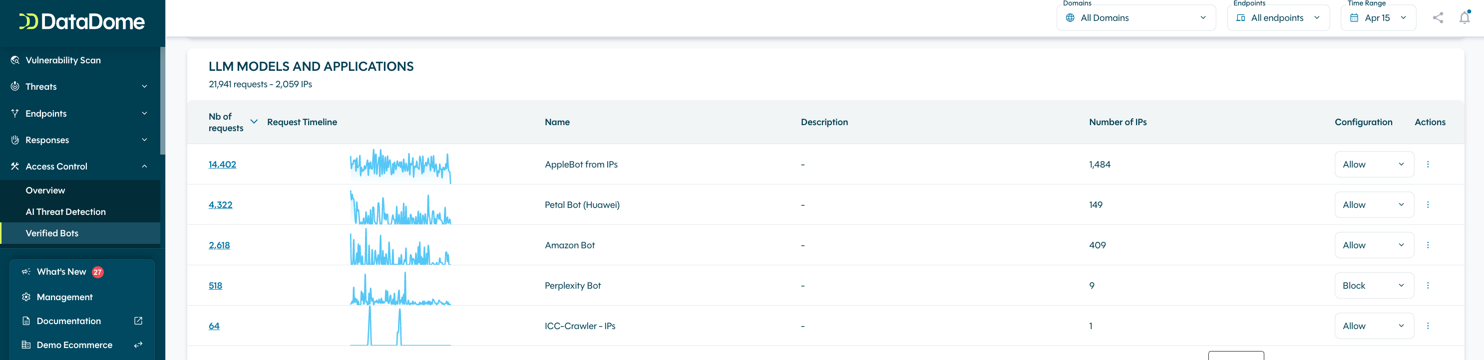This screenshot has width=1484, height=360.
Task: Open the All endpoints dropdown
Action: (1278, 18)
